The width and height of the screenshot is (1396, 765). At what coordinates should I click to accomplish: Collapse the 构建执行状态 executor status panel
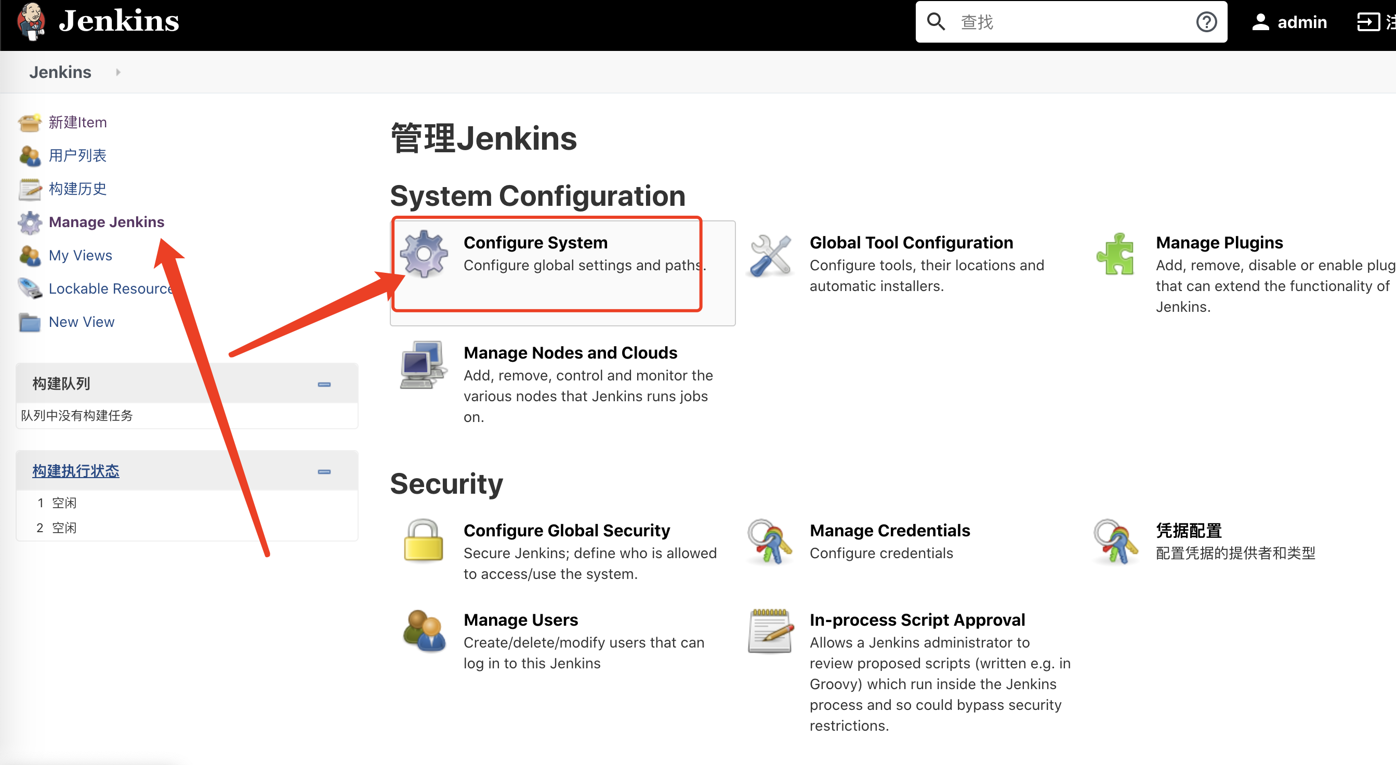[x=324, y=471]
